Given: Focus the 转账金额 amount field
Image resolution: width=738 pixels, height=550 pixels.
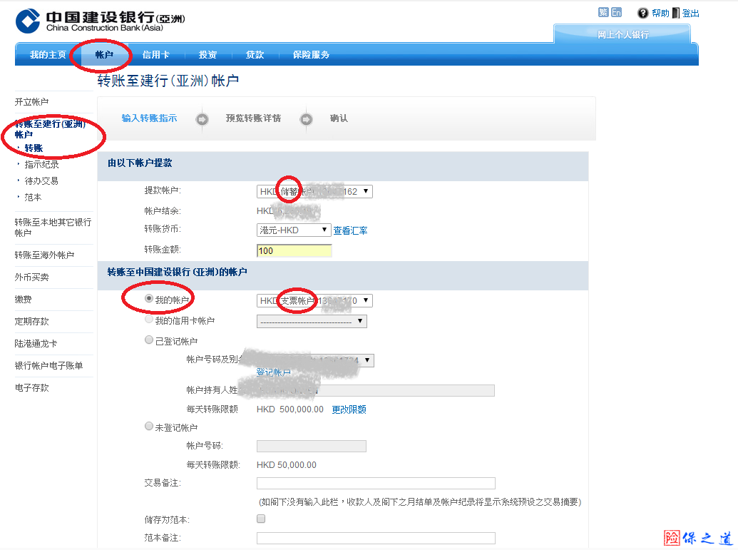Looking at the screenshot, I should click(294, 250).
